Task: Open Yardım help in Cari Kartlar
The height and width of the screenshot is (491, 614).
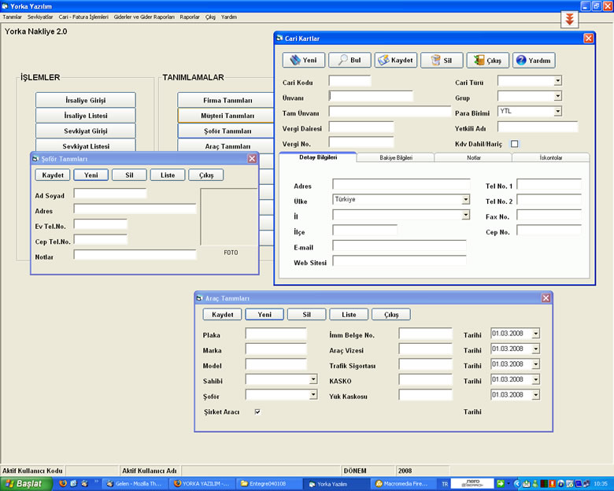Action: (x=534, y=61)
